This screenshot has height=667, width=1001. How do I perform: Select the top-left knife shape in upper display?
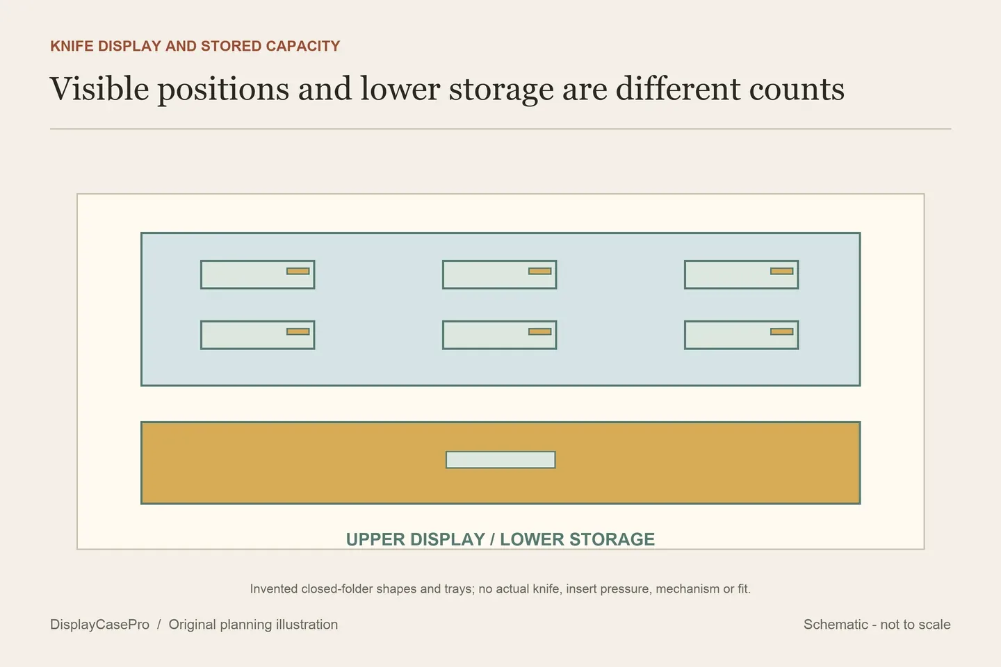[x=258, y=274]
